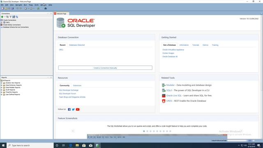Click the dark cloud-shaped icon in main toolbar
The width and height of the screenshot is (263, 148).
pos(46,8)
